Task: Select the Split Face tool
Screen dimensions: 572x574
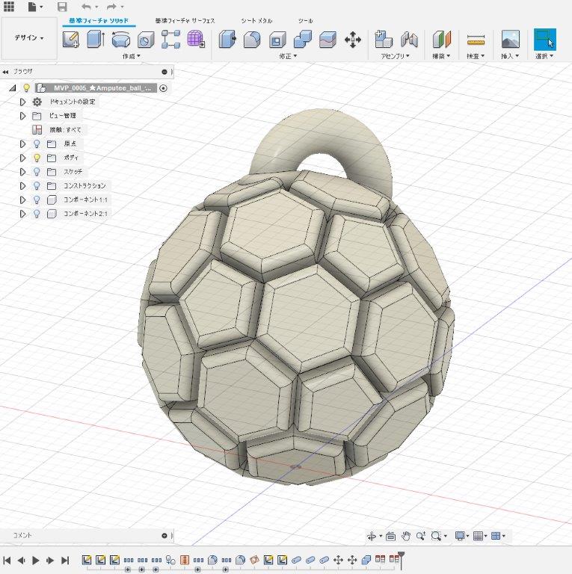Action: (x=327, y=40)
